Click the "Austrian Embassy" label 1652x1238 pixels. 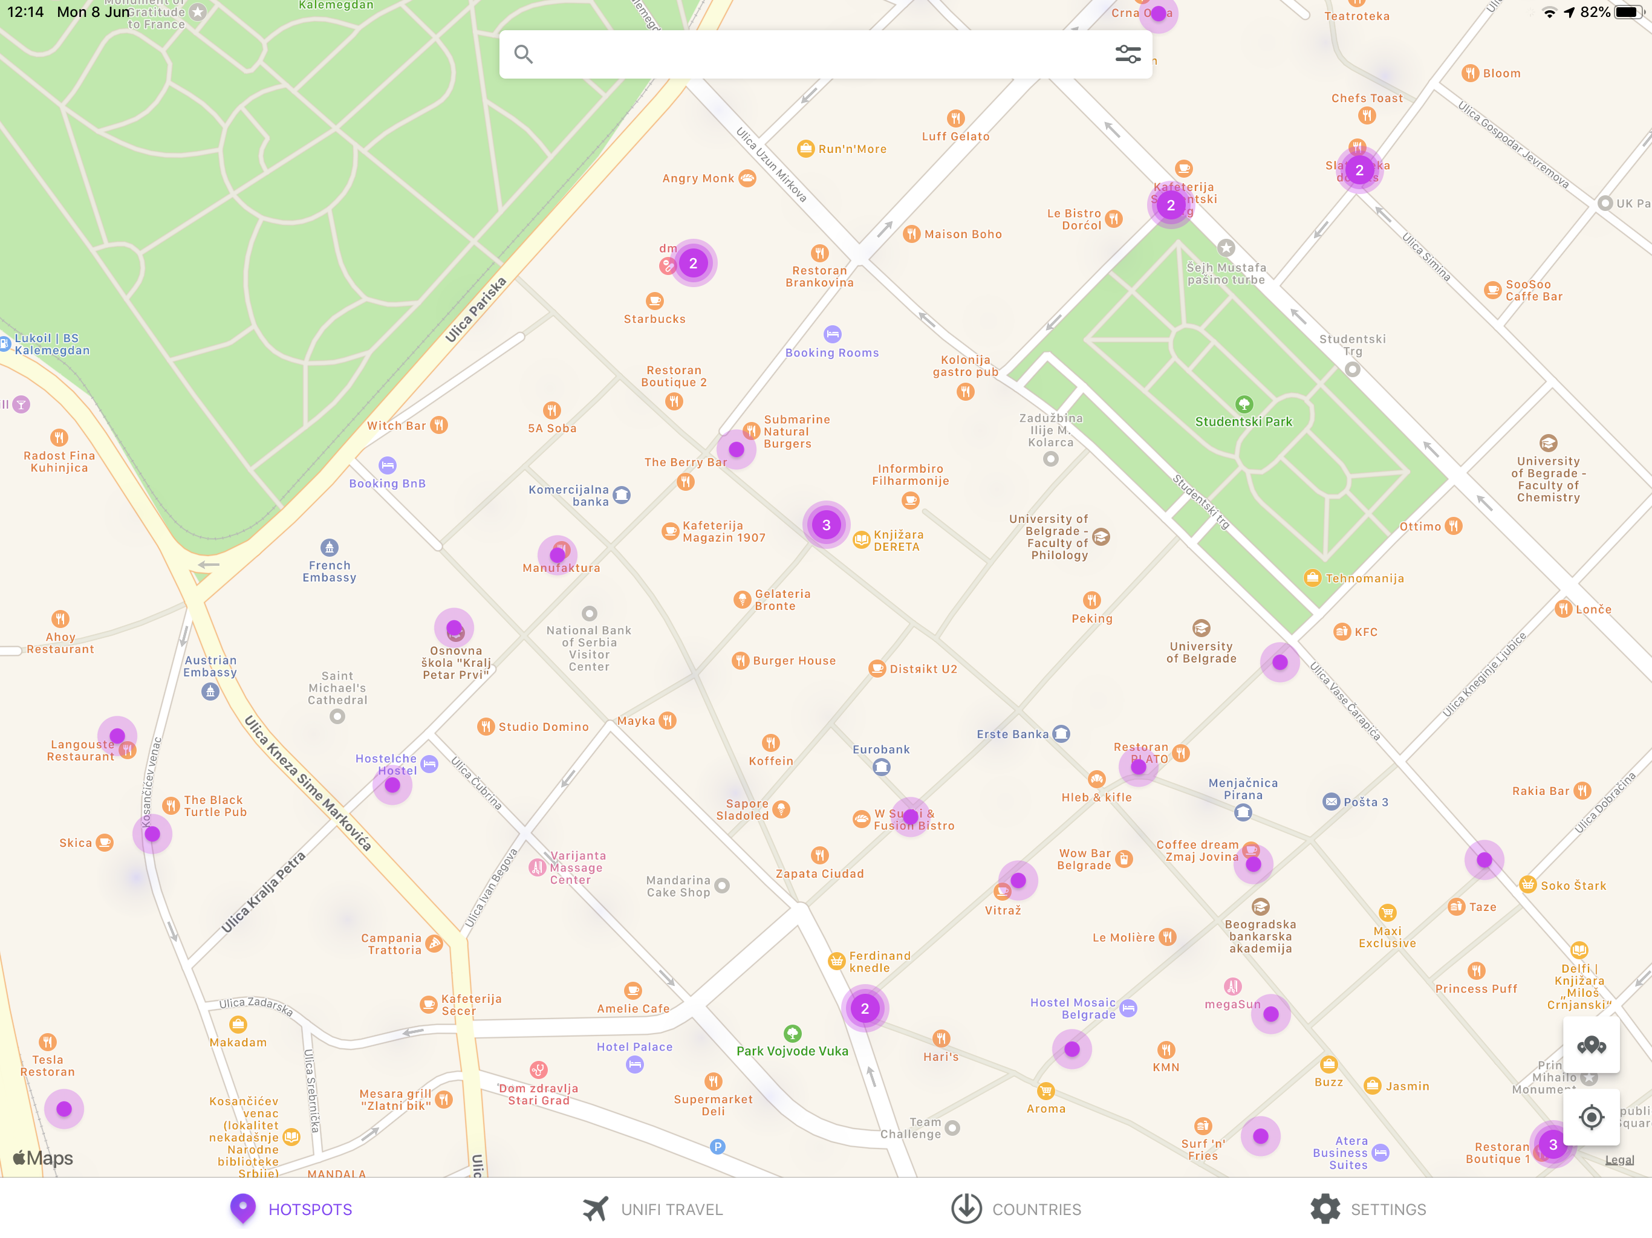[x=210, y=666]
